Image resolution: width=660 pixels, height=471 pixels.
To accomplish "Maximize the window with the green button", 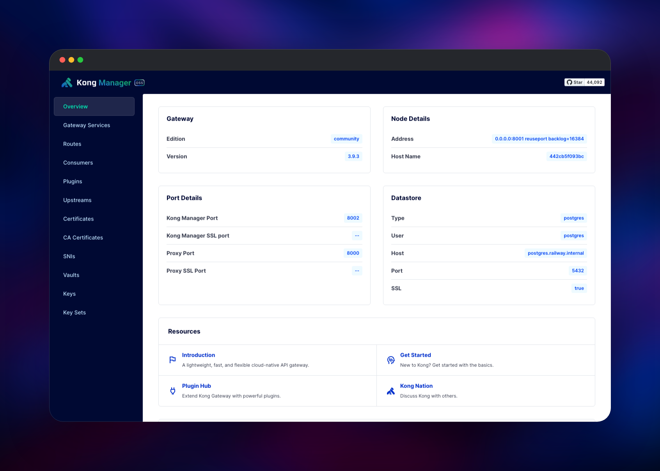I will [x=80, y=60].
